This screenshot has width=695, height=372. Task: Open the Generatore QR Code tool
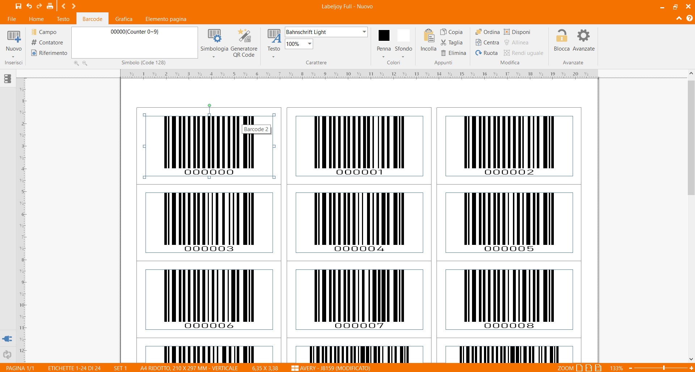[244, 43]
